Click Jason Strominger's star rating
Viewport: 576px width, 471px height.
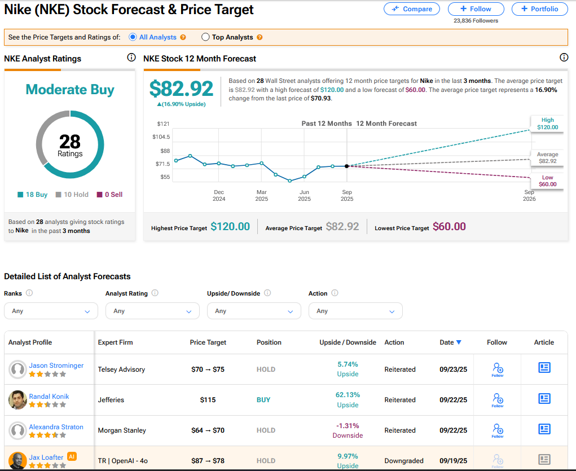(x=47, y=374)
